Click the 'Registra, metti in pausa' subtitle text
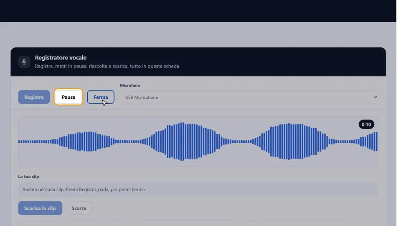The height and width of the screenshot is (226, 401). tap(107, 66)
